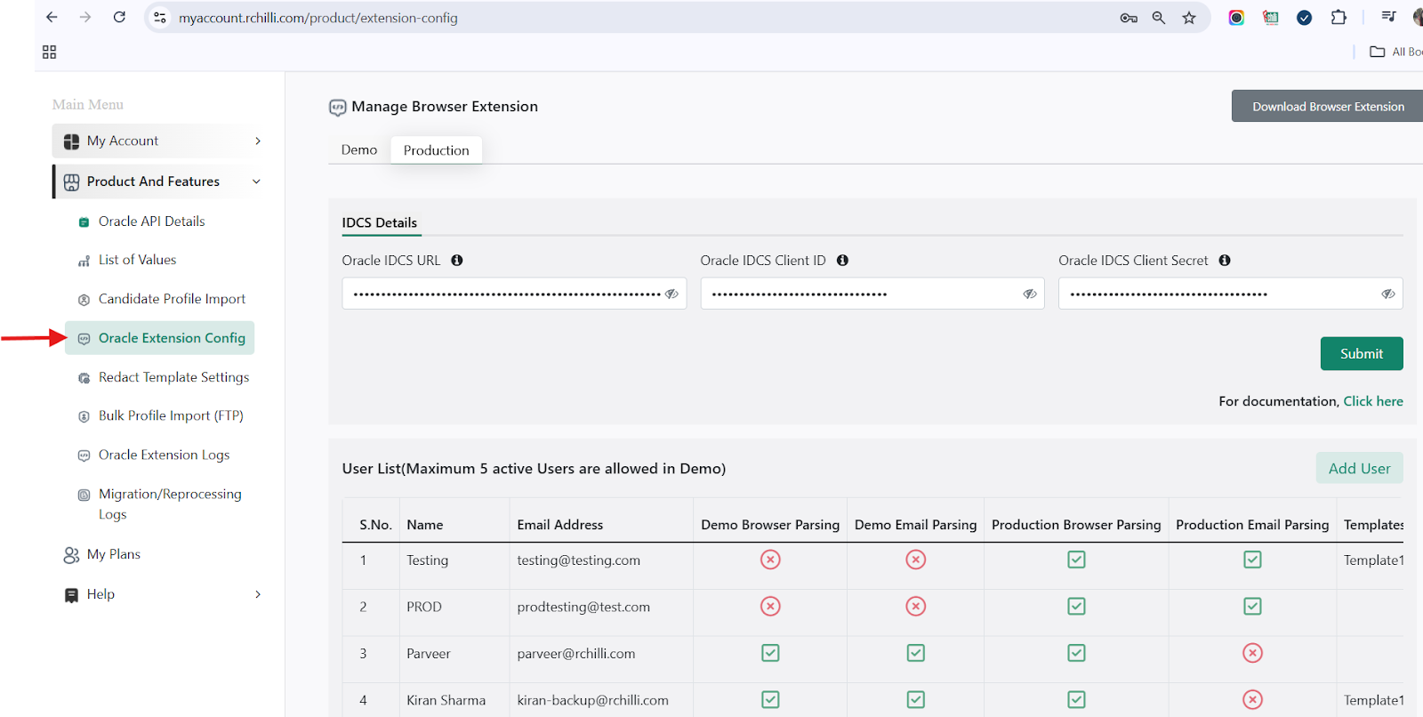
Task: Click email kiran-backup@rchilli.com cell
Action: [593, 700]
